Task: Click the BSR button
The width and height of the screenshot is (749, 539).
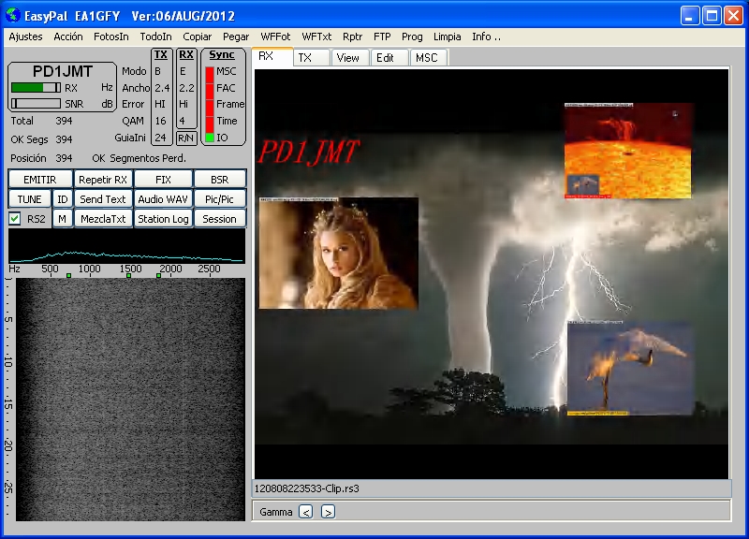Action: (220, 180)
